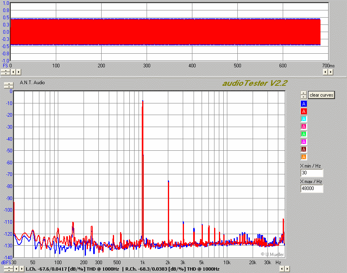Toggle the cyan A curve button
Image resolution: width=347 pixels, height=273 pixels.
coord(304,119)
